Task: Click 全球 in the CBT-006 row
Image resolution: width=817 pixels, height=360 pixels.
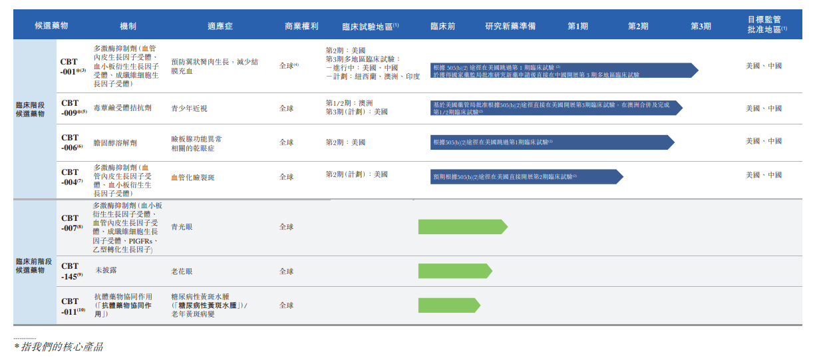Action: tap(286, 142)
